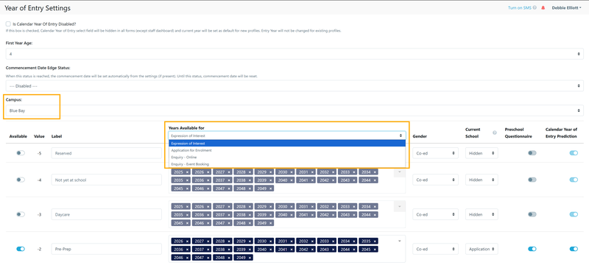Screen dimensions: 589x265
Task: Open Gender dropdown for Reserved row
Action: click(435, 153)
